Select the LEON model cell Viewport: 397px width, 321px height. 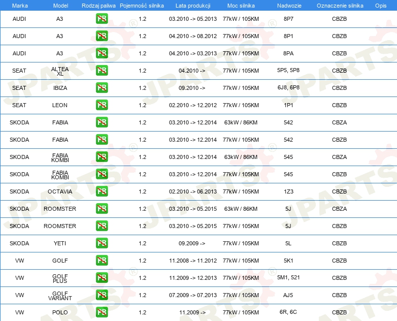[60, 105]
